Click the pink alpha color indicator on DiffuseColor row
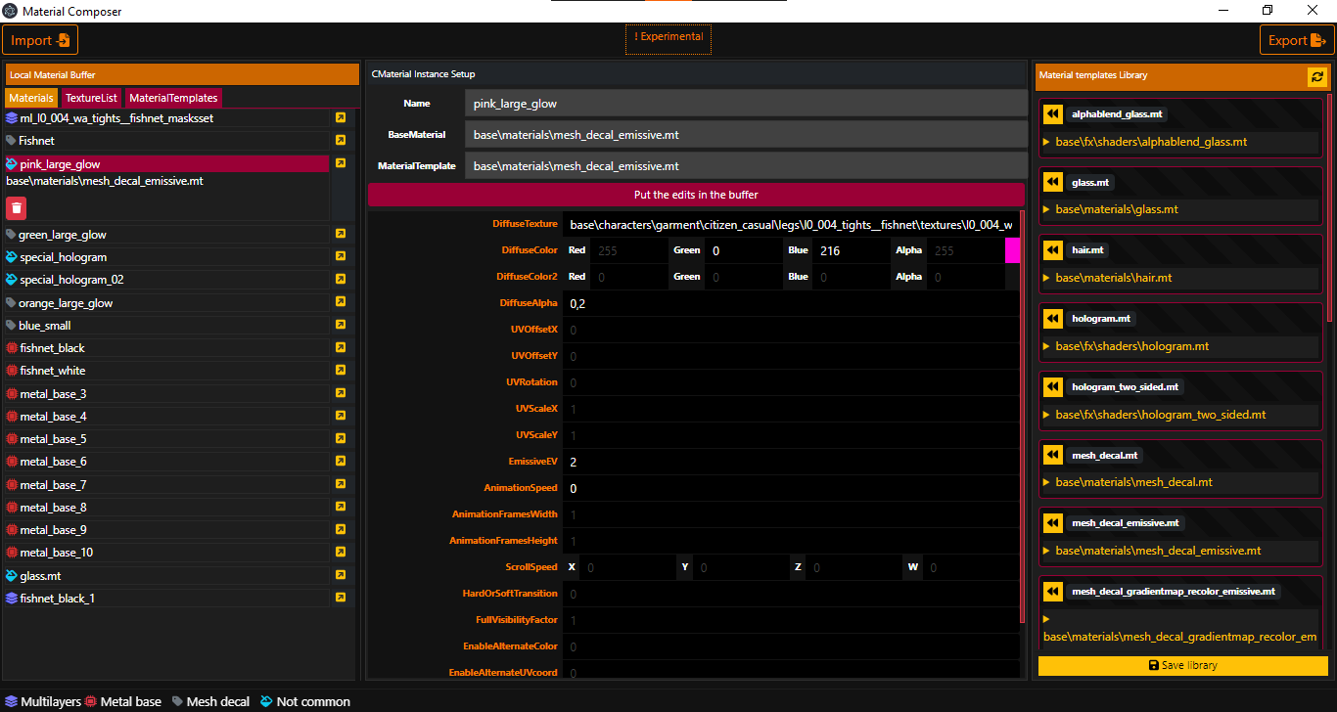1337x712 pixels. click(x=1014, y=250)
